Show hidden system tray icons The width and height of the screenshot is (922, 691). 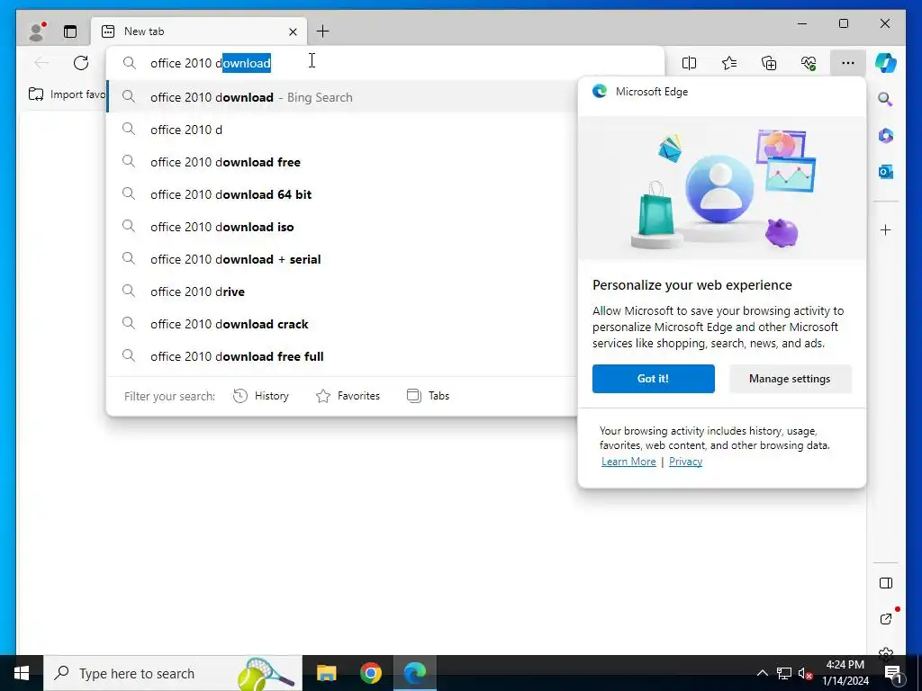click(x=762, y=673)
